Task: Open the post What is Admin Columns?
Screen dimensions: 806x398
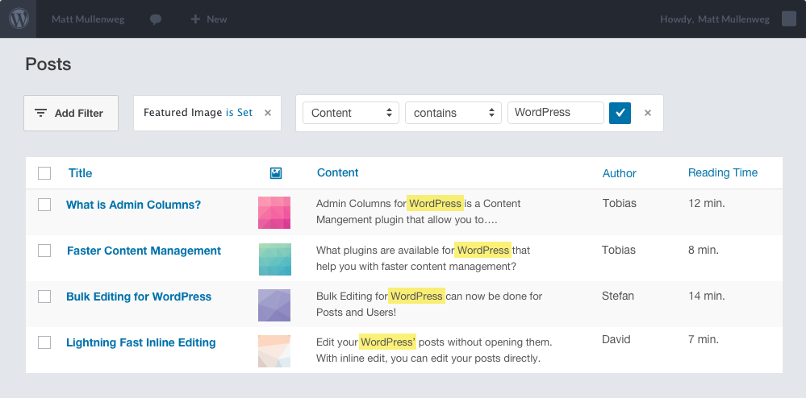Action: pos(134,205)
